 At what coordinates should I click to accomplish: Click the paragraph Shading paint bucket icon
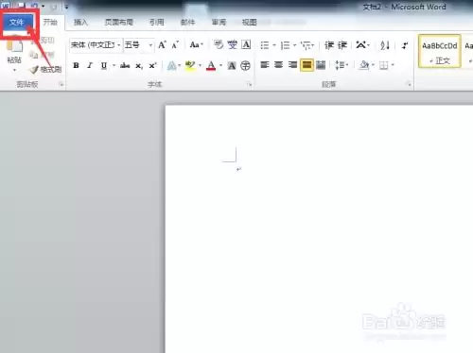point(364,65)
